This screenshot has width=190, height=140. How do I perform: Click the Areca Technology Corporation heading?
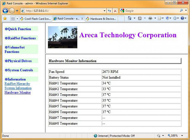(x=128, y=35)
